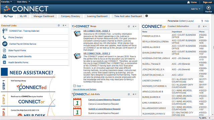Expand the Add To dropdown
214x120 pixels.
click(x=195, y=9)
